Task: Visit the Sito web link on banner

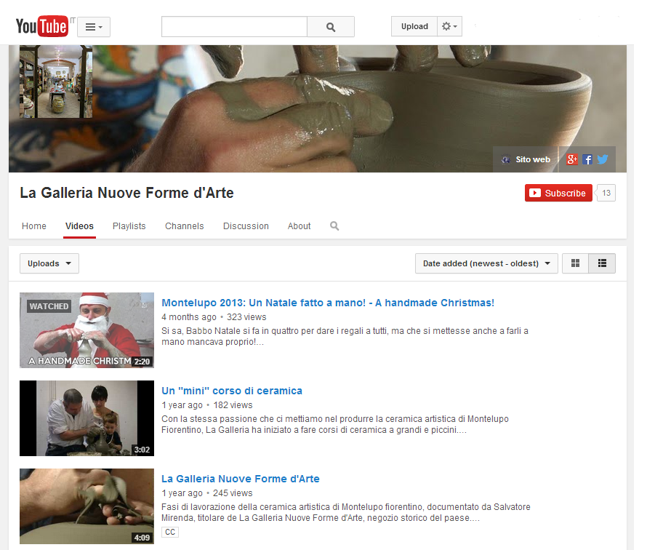Action: point(526,159)
